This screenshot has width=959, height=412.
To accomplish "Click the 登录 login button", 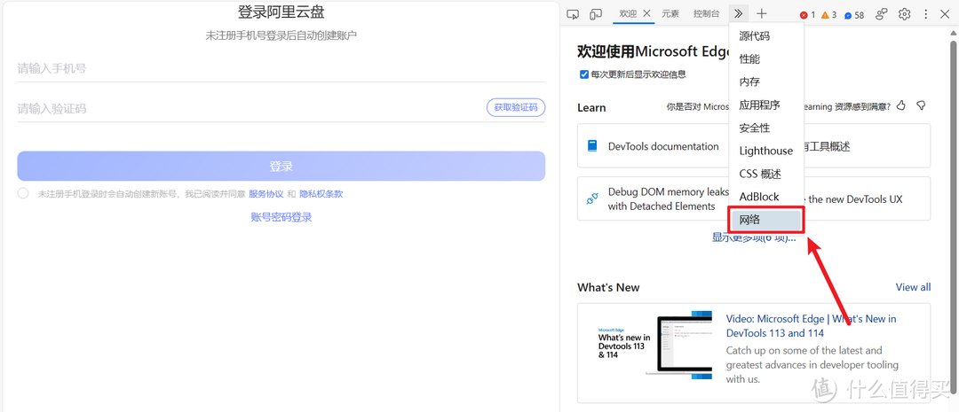I will click(x=281, y=166).
